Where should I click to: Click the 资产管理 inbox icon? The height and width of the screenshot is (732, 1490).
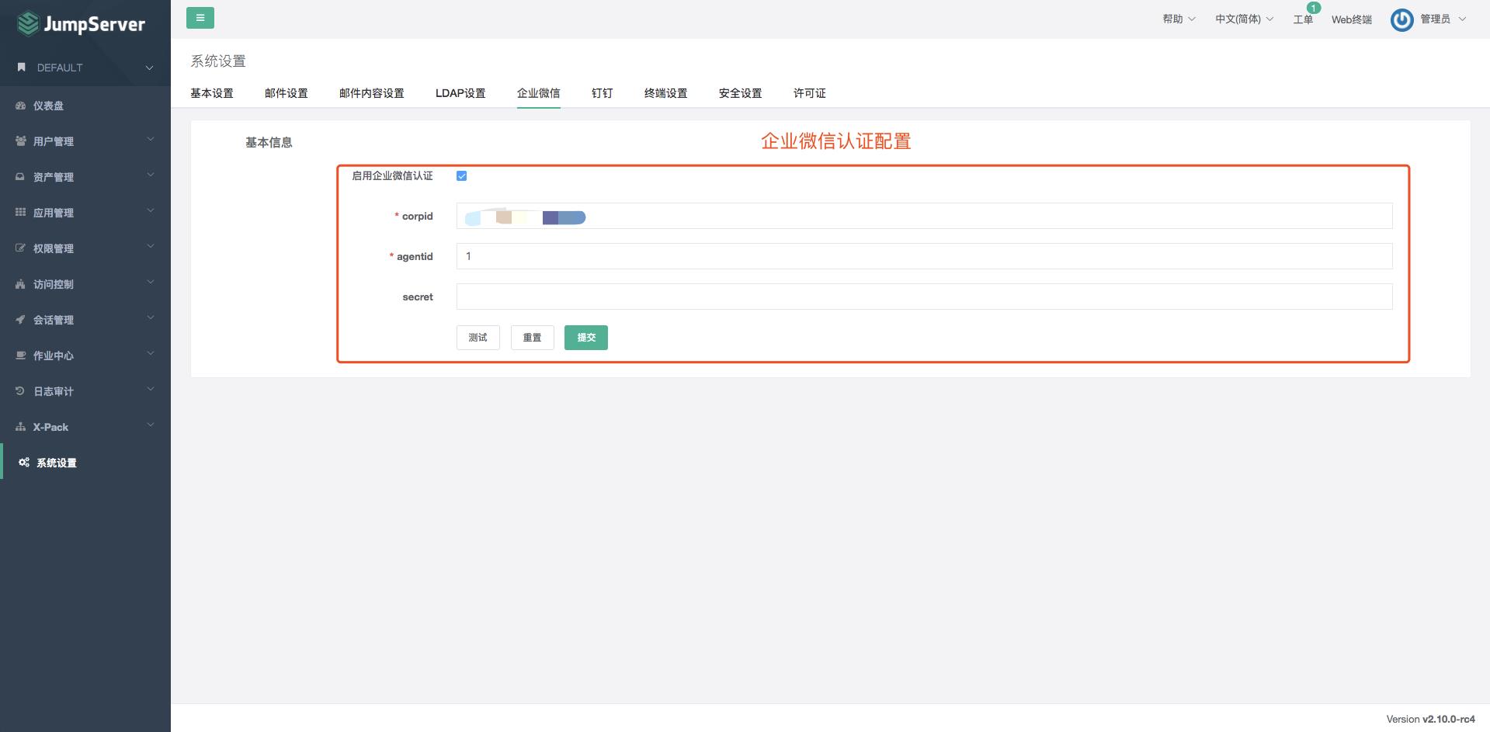coord(21,177)
